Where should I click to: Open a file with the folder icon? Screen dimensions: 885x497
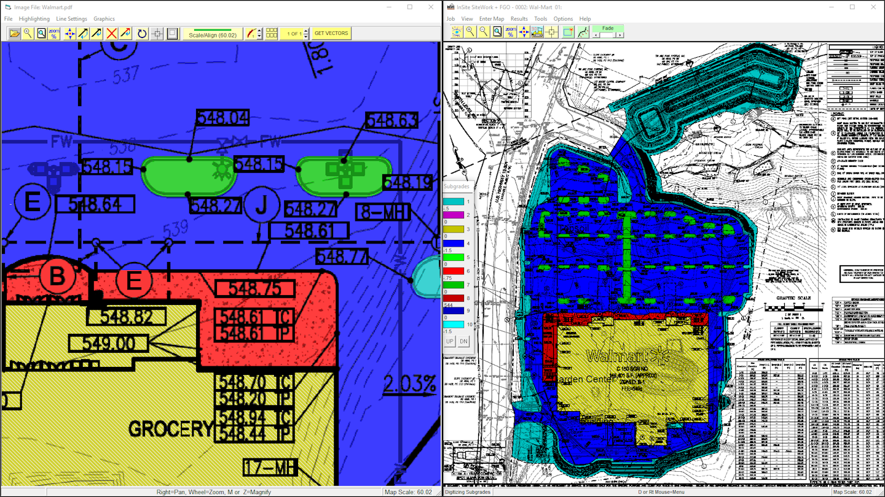14,34
